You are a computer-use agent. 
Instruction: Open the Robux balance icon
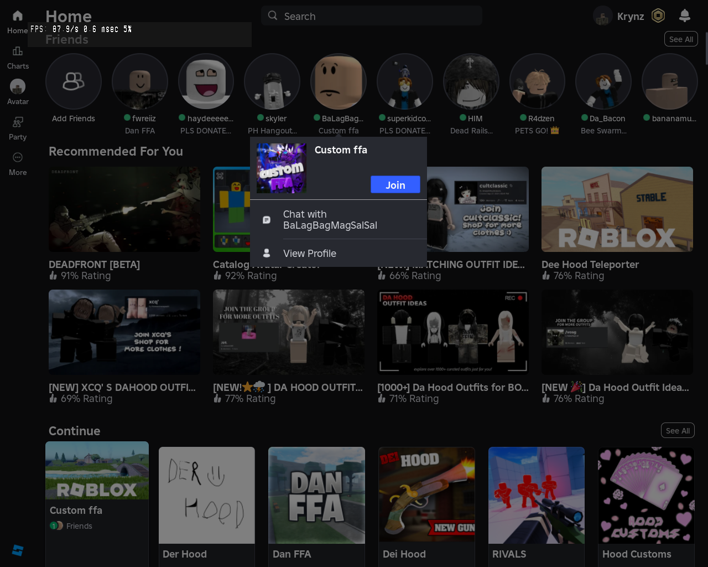pyautogui.click(x=658, y=16)
